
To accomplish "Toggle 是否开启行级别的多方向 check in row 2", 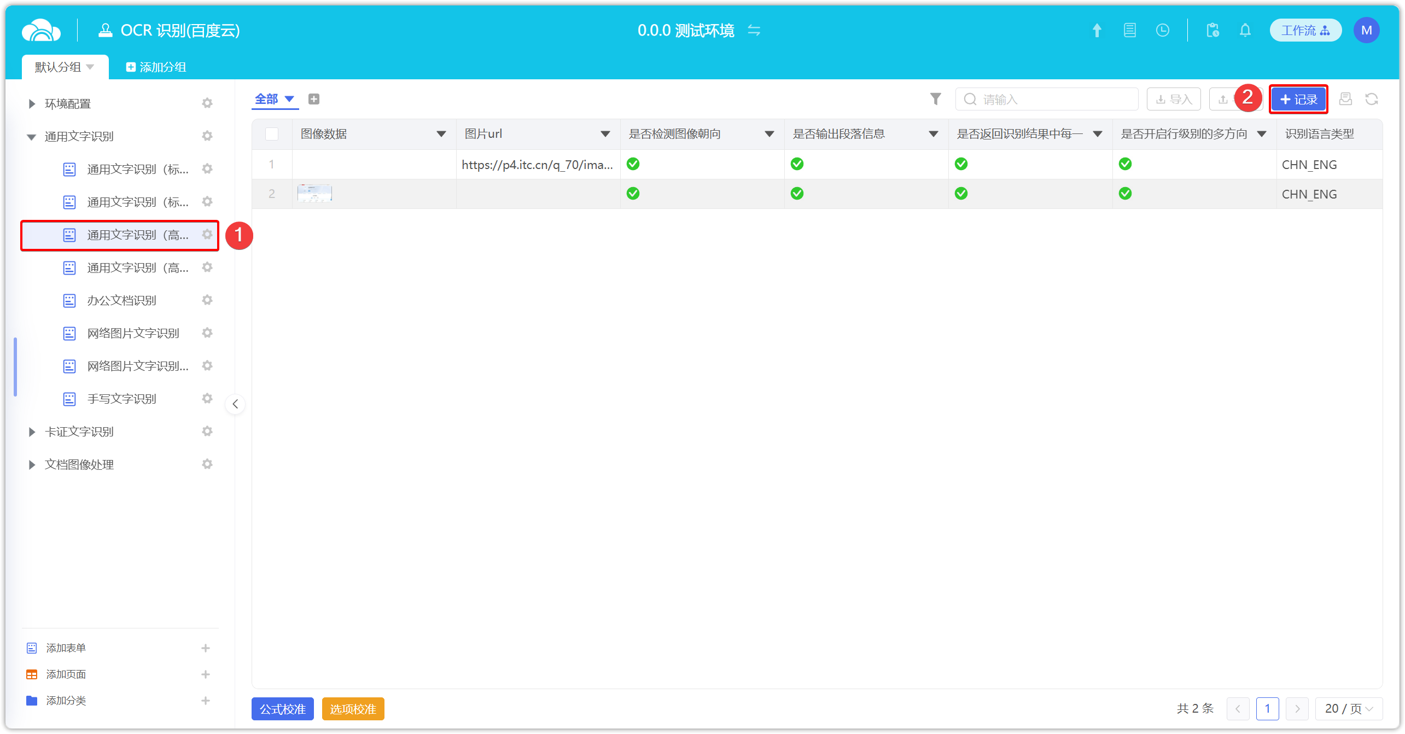I will click(x=1126, y=194).
